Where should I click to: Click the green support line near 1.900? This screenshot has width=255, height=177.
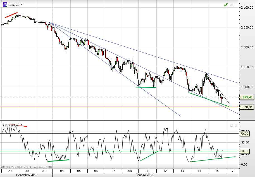pos(146,87)
